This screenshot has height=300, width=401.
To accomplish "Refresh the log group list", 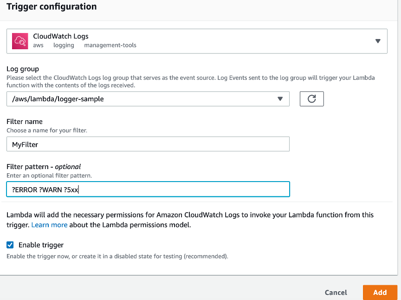I will click(311, 98).
